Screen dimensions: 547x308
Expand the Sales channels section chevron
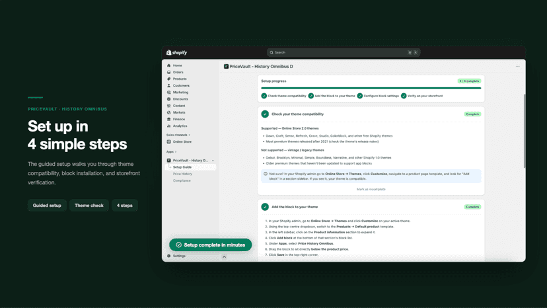190,135
